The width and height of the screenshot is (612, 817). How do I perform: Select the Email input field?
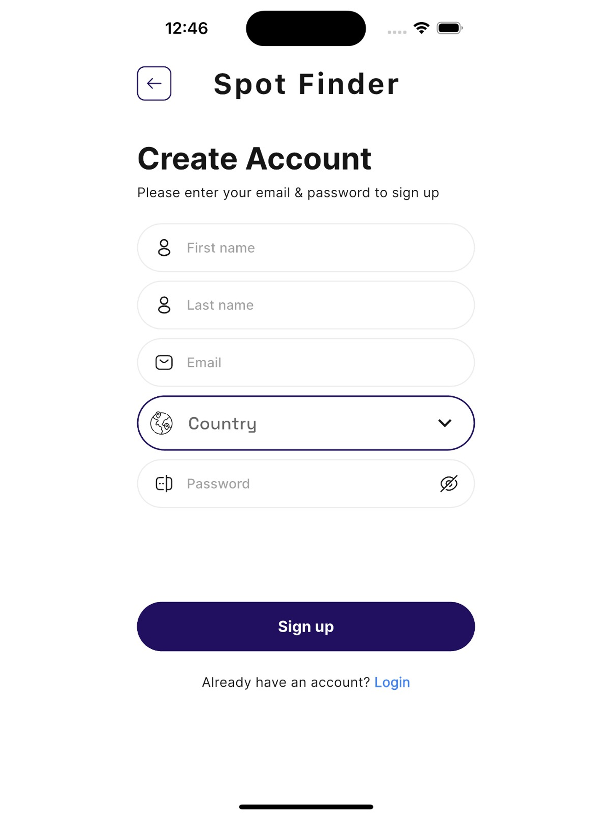(x=306, y=363)
